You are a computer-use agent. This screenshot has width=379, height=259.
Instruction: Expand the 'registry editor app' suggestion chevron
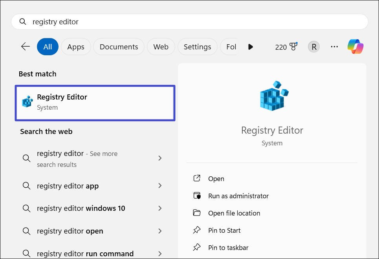[160, 186]
